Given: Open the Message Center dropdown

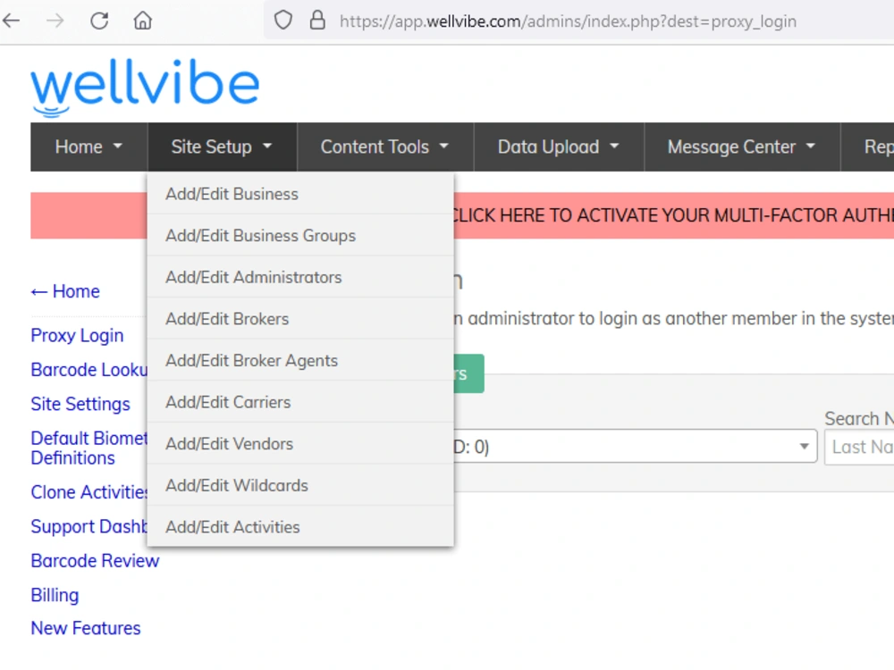Looking at the screenshot, I should pos(742,147).
